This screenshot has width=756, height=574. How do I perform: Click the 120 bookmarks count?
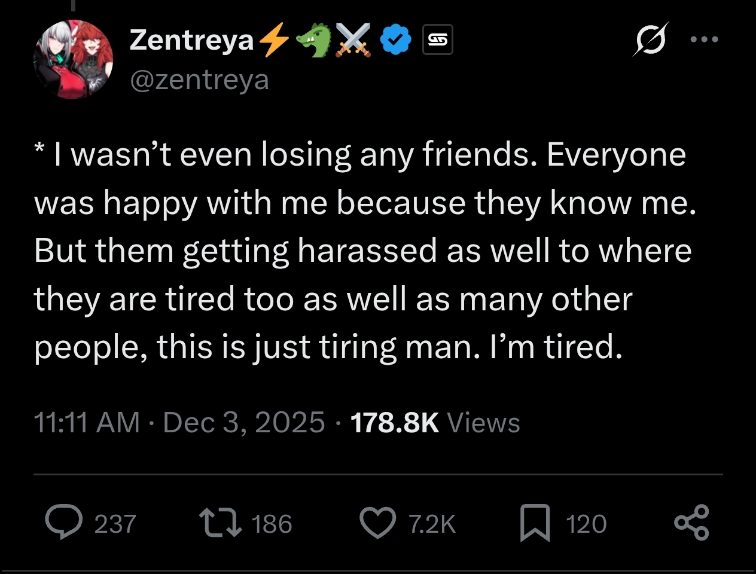pyautogui.click(x=586, y=524)
